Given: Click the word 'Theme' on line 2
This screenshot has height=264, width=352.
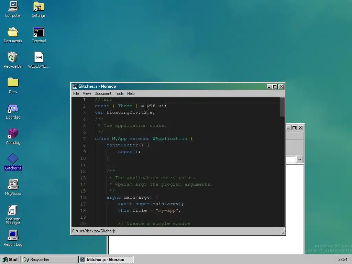Looking at the screenshot, I should point(125,106).
